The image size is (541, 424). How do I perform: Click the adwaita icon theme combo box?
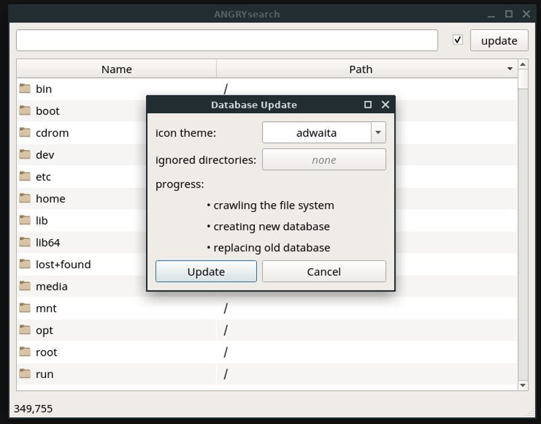(324, 132)
